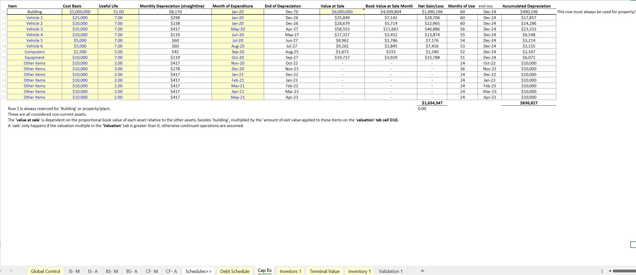
Task: Switch to the CF- M sheet
Action: [152, 271]
